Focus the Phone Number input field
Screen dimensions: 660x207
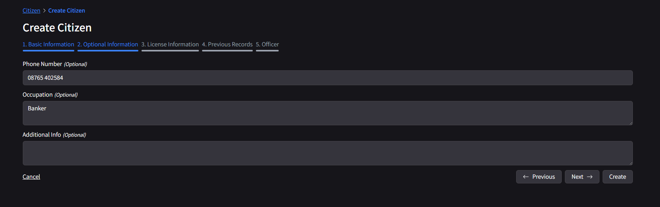(327, 78)
